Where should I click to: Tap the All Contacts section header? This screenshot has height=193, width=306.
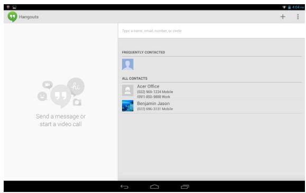click(135, 78)
